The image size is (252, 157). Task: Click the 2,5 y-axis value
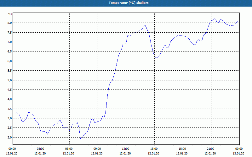pyautogui.click(x=10, y=128)
